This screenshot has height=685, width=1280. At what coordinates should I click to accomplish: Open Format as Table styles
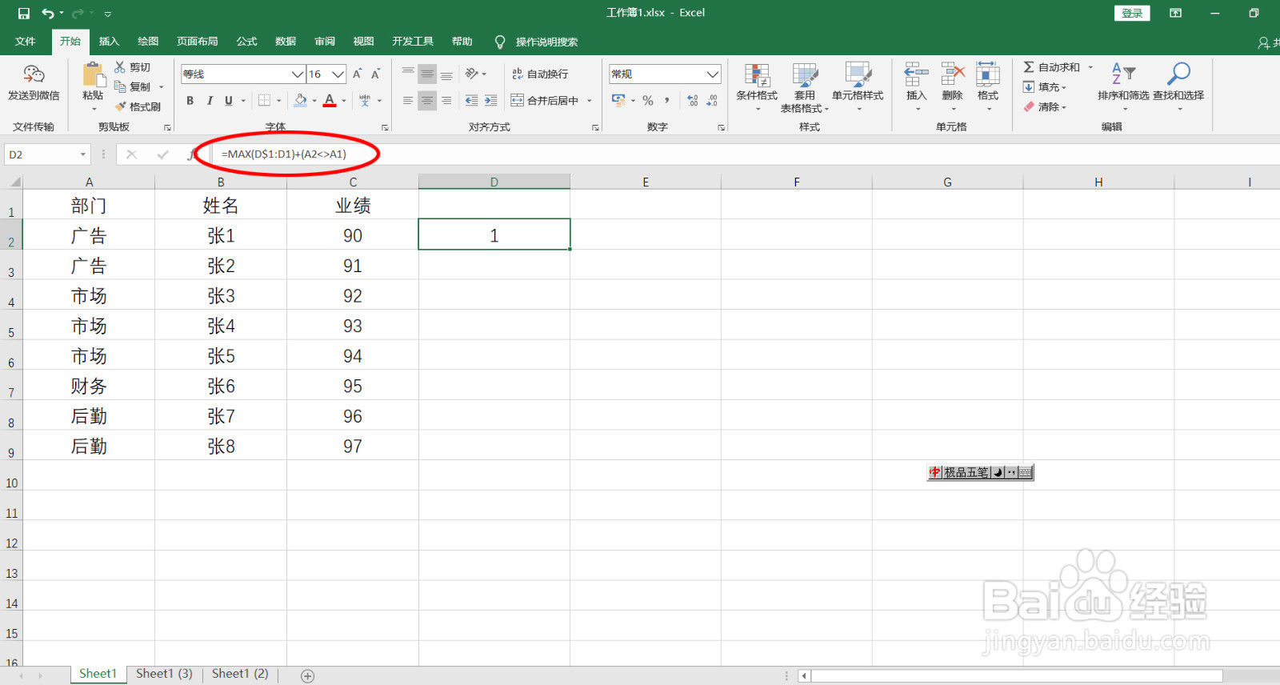(805, 87)
